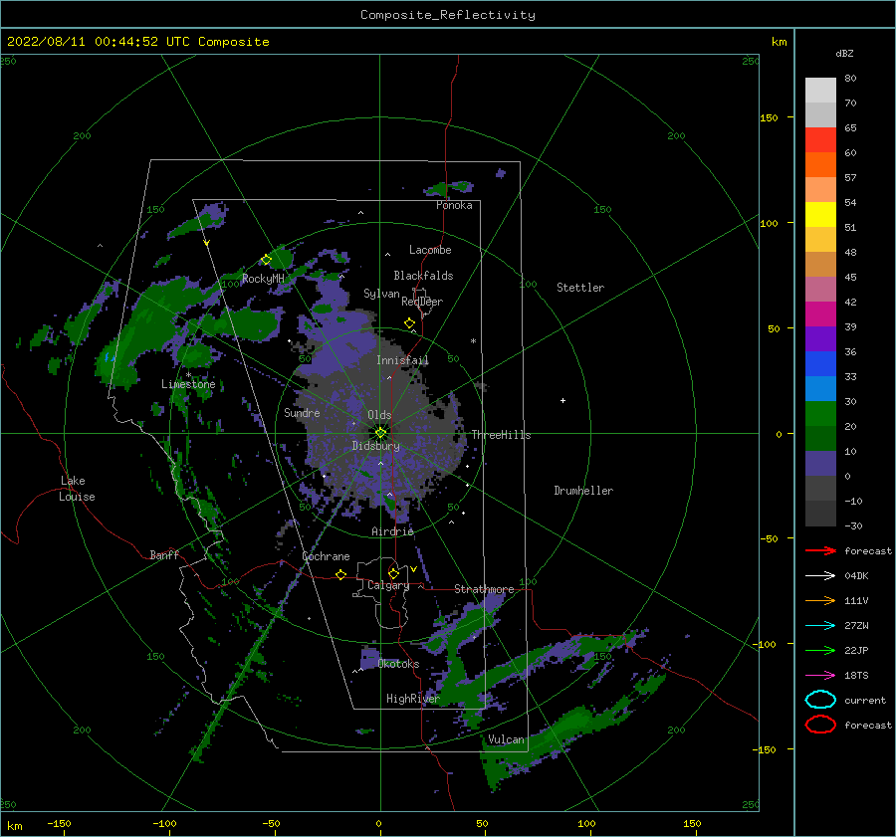Click the Drumheller city label
This screenshot has height=837, width=896.
click(x=583, y=491)
